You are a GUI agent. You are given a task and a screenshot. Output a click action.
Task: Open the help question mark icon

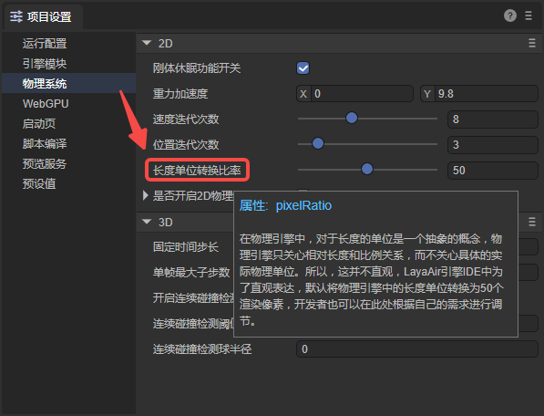click(x=510, y=16)
